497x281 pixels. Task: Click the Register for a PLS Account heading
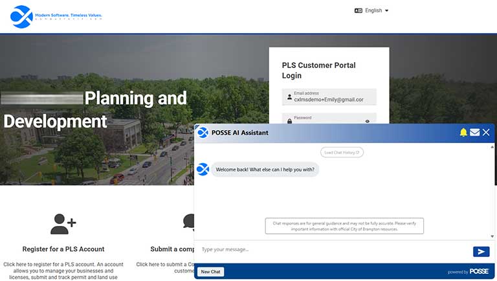coord(63,249)
